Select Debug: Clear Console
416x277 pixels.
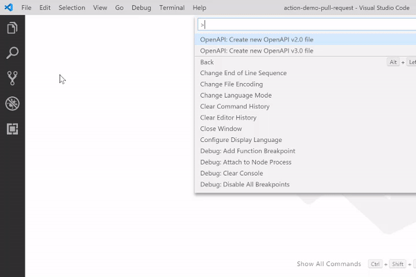click(305, 173)
